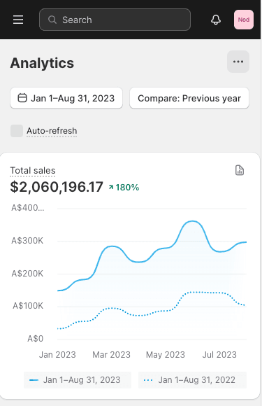Open the Jan 1–Aug 31, 2023 date picker

(x=66, y=98)
